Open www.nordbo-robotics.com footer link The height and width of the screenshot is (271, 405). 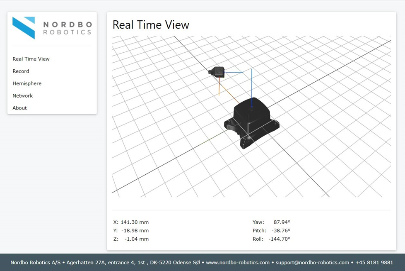pyautogui.click(x=238, y=262)
